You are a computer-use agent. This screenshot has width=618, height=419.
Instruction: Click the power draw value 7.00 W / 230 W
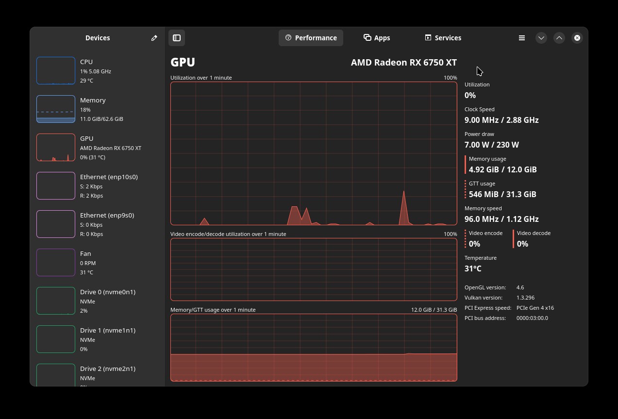(x=492, y=145)
